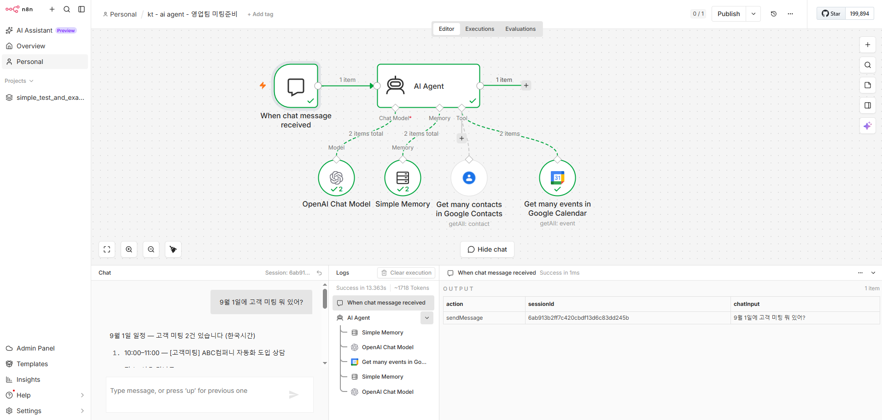The height and width of the screenshot is (420, 882).
Task: Open Templates in sidebar
Action: click(x=45, y=364)
